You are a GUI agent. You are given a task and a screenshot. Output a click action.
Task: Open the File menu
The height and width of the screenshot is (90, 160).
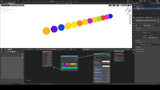3,1
